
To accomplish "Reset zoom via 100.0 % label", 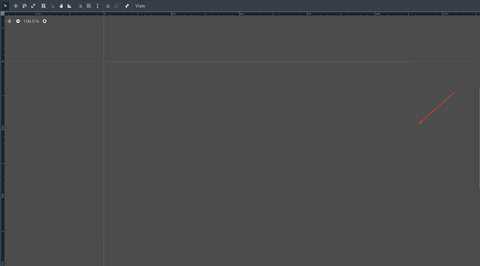I will (x=31, y=21).
